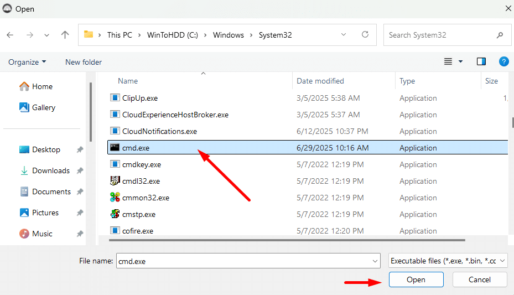Viewport: 514px width, 295px height.
Task: Click the pin icon next to Downloads
Action: [80, 171]
